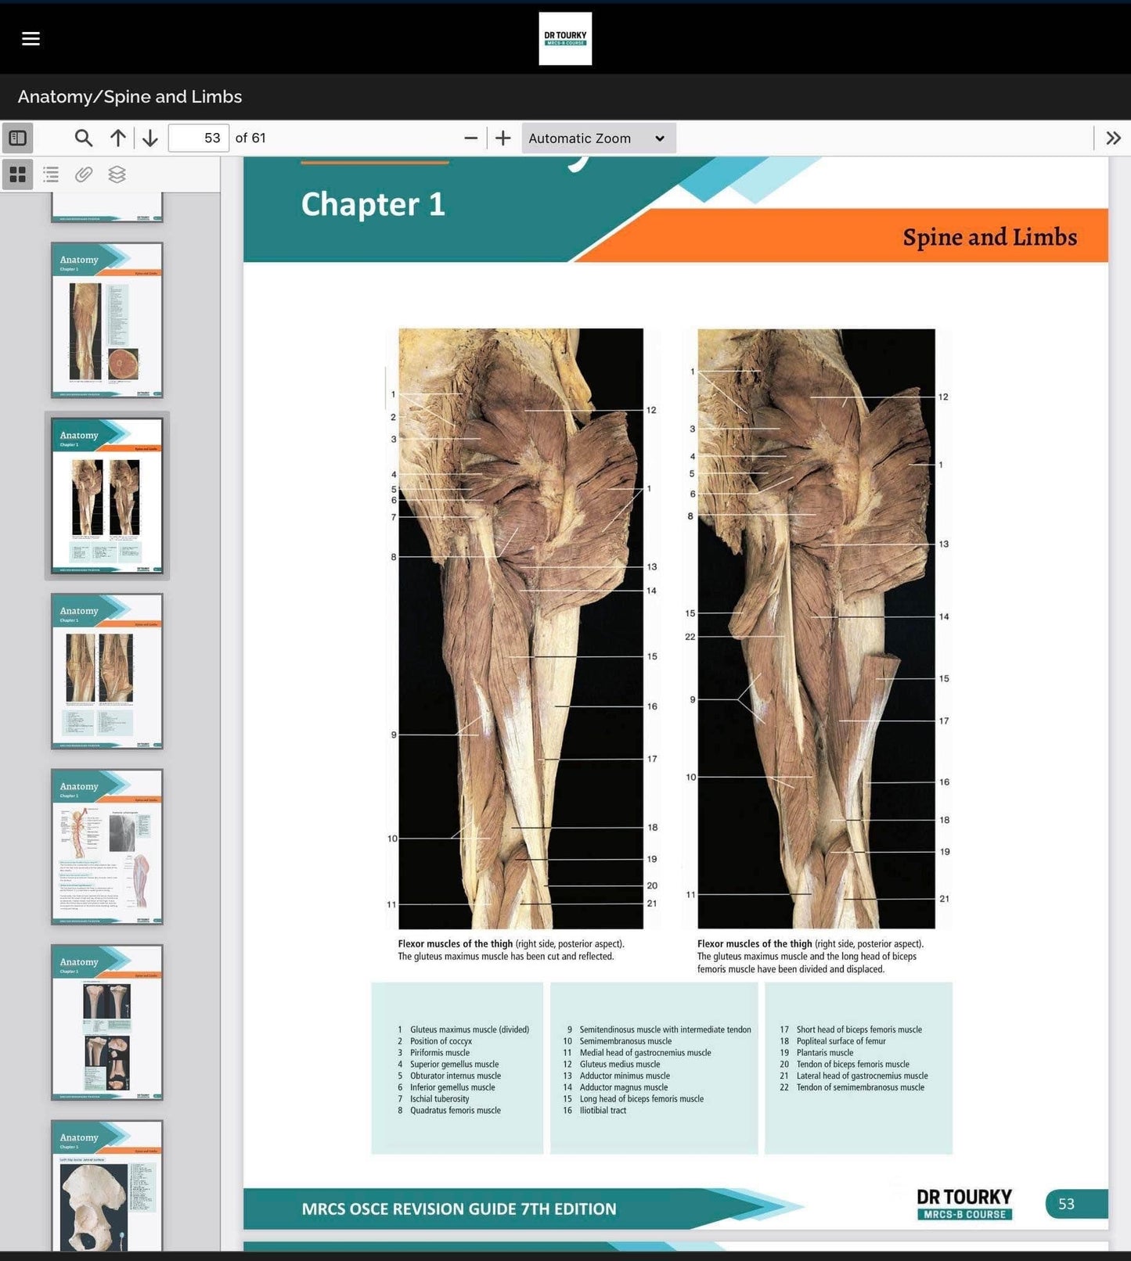Image resolution: width=1131 pixels, height=1261 pixels.
Task: Open the find in document search
Action: pyautogui.click(x=83, y=138)
